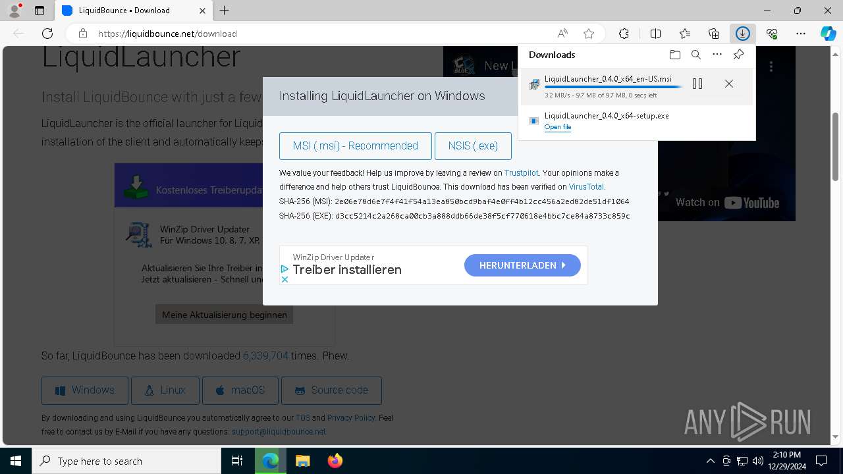This screenshot has height=474, width=843.
Task: Open Browser essentials icon
Action: [x=772, y=34]
